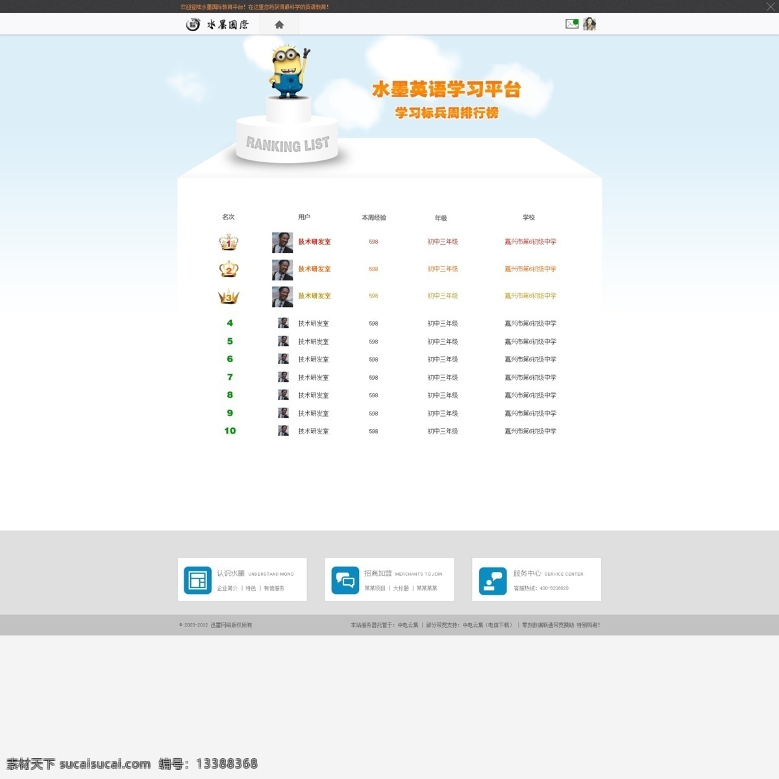Click the gold crown for rank 1

pos(229,242)
